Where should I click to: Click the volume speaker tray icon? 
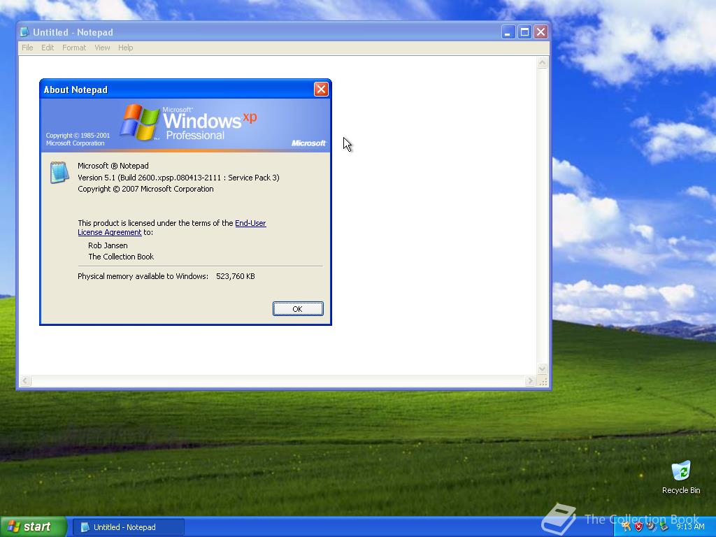click(x=651, y=527)
